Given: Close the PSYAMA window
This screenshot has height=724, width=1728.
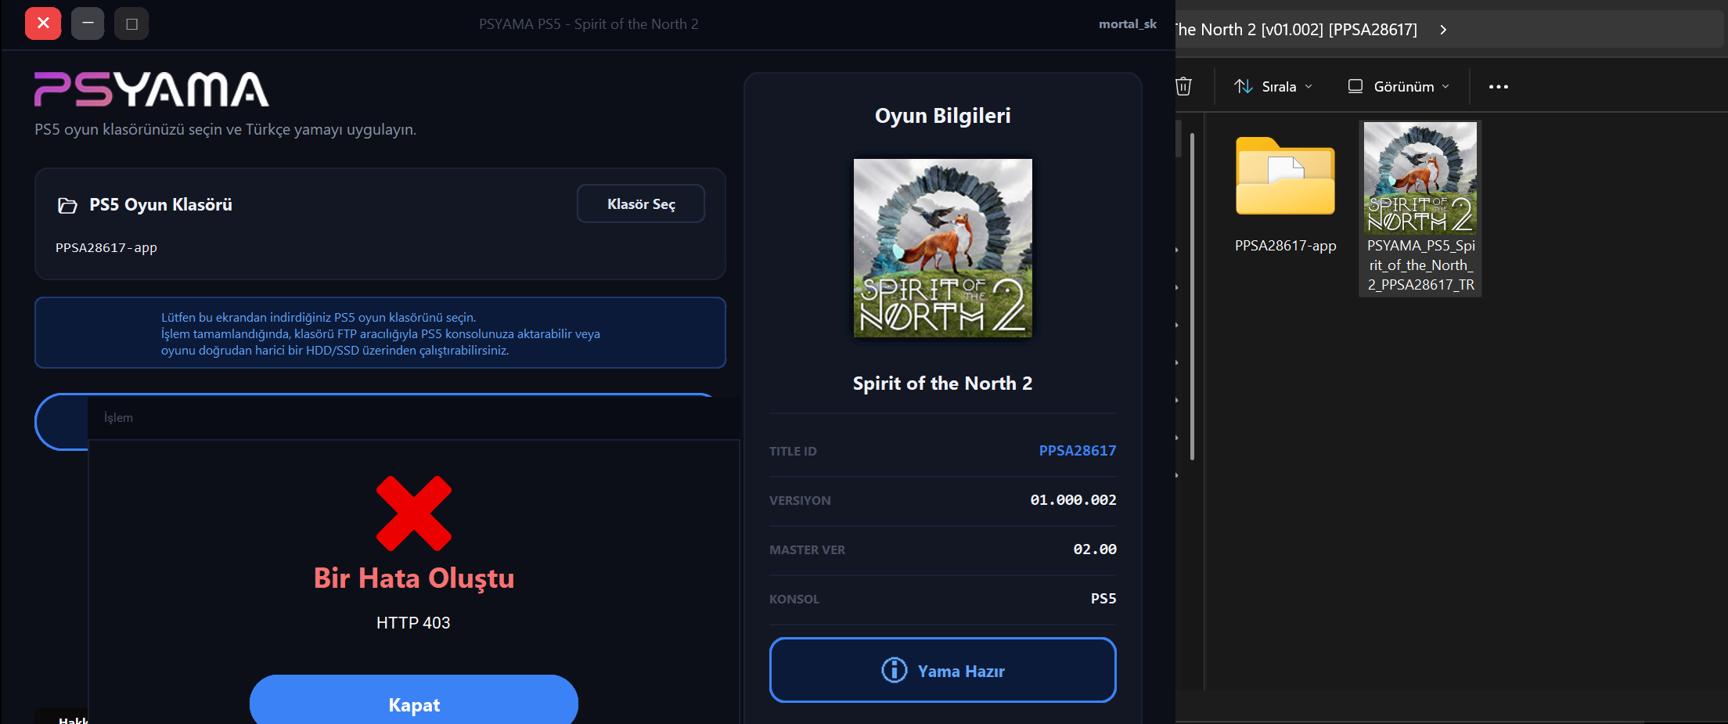Looking at the screenshot, I should click(x=43, y=23).
